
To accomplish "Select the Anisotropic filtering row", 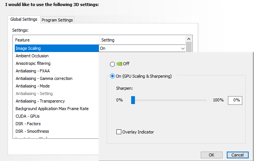I will (x=33, y=63).
